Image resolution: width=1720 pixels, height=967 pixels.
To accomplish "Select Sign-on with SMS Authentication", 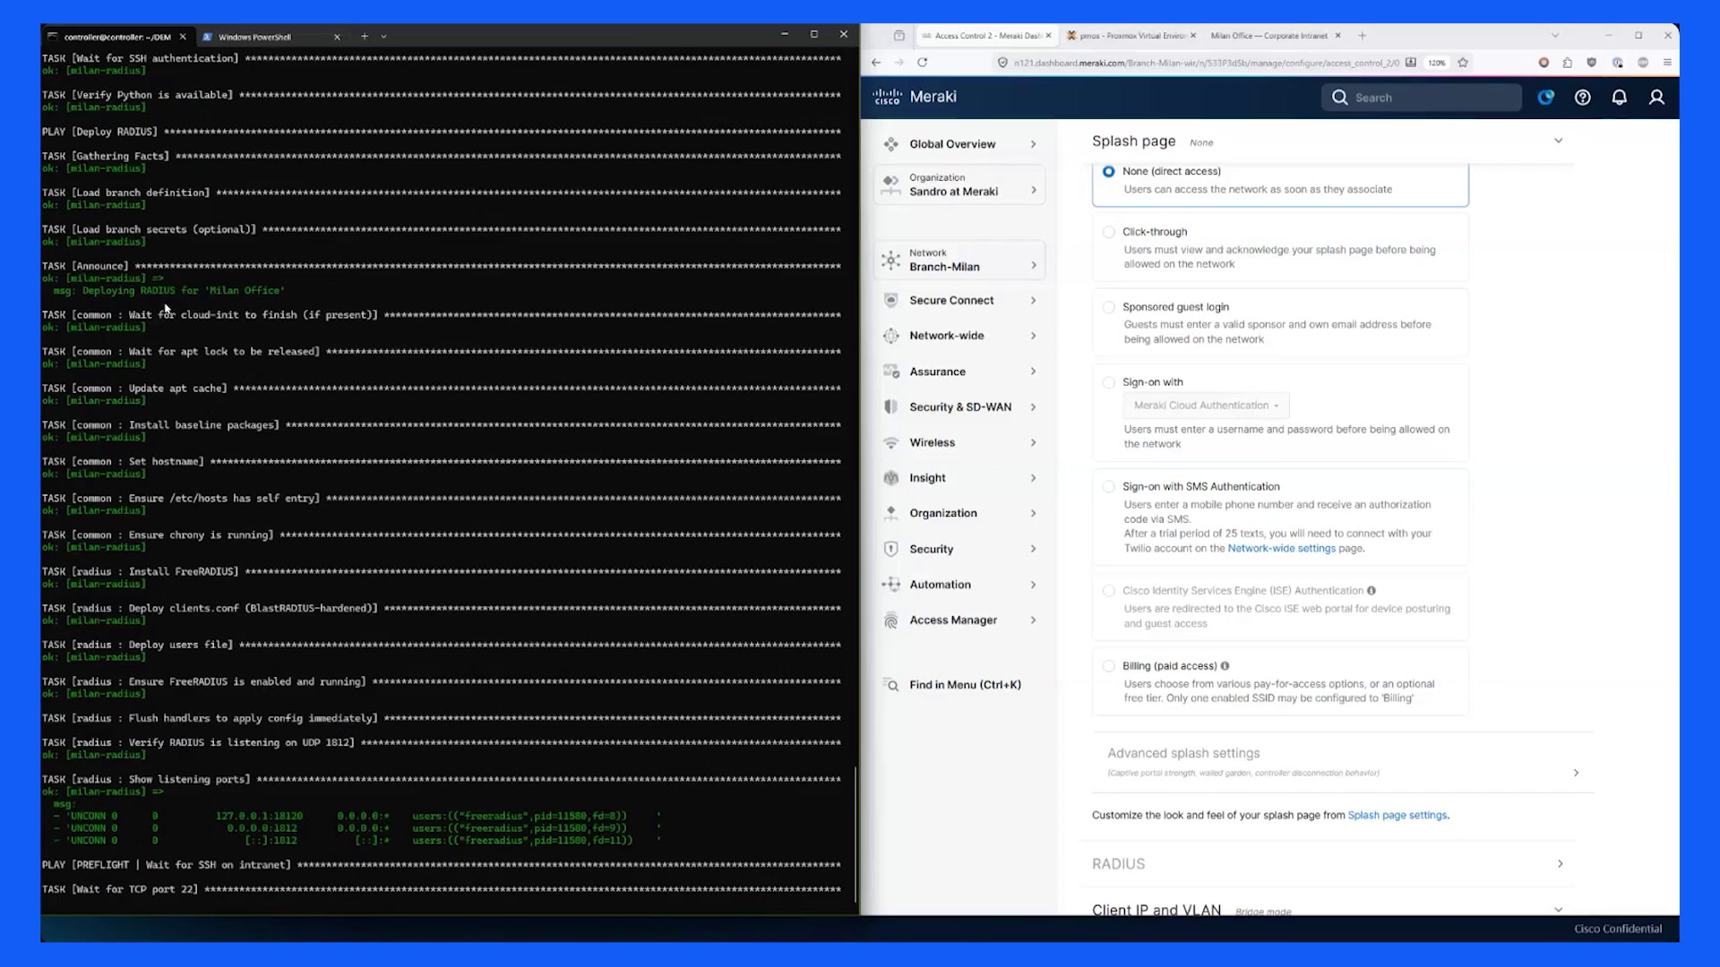I will point(1109,487).
